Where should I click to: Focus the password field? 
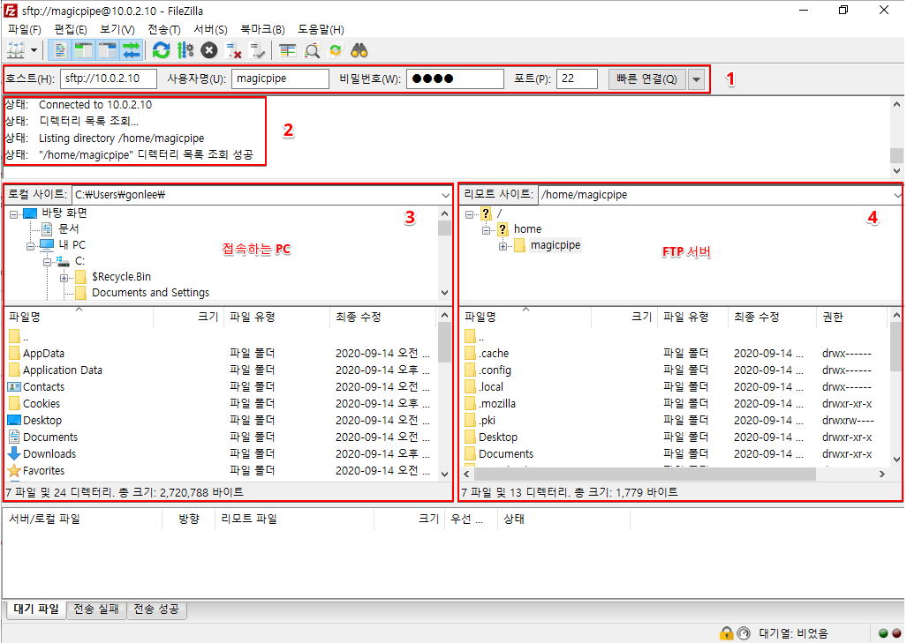point(455,79)
